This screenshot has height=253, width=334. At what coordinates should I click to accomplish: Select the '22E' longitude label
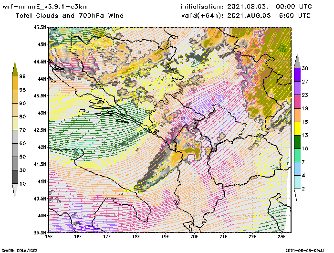click(x=252, y=237)
